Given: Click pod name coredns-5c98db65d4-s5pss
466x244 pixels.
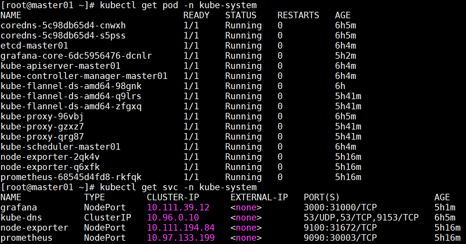Looking at the screenshot, I should (x=63, y=36).
